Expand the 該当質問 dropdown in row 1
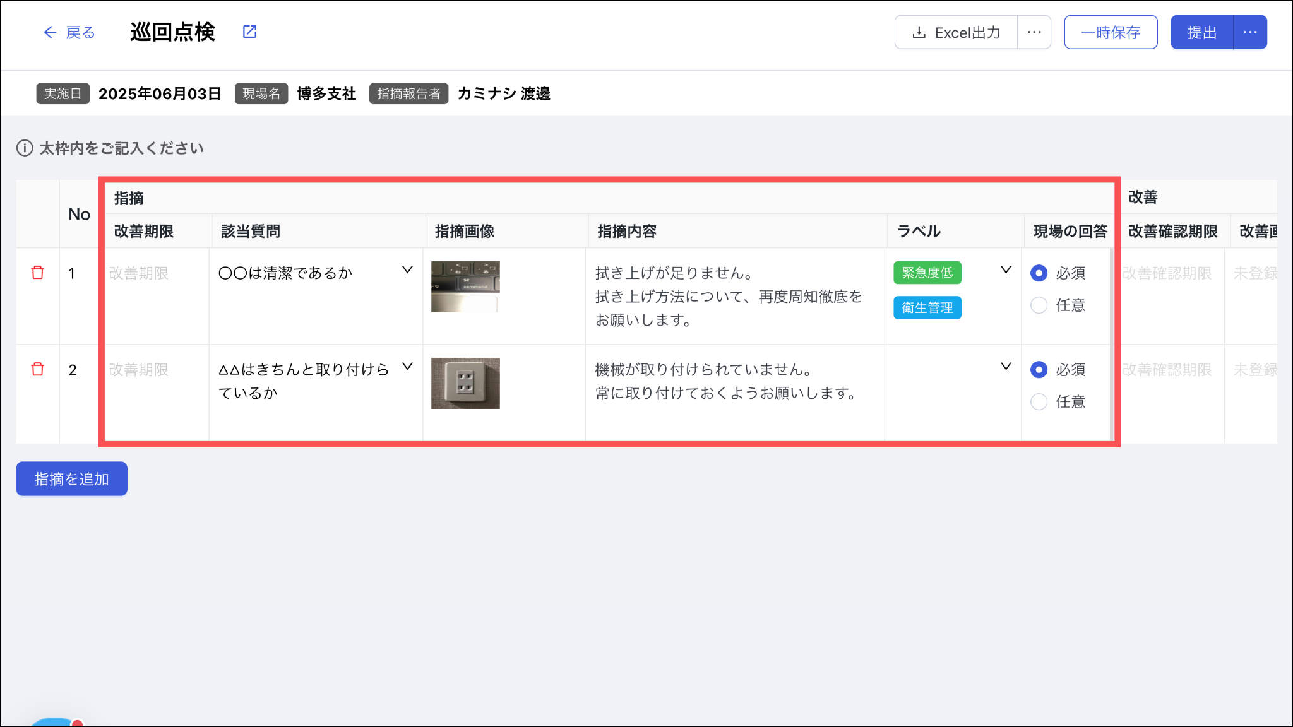Screen dimensions: 1293x727 click(407, 270)
